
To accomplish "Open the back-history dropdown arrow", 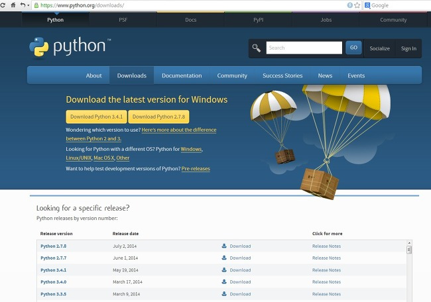I will pyautogui.click(x=29, y=5).
